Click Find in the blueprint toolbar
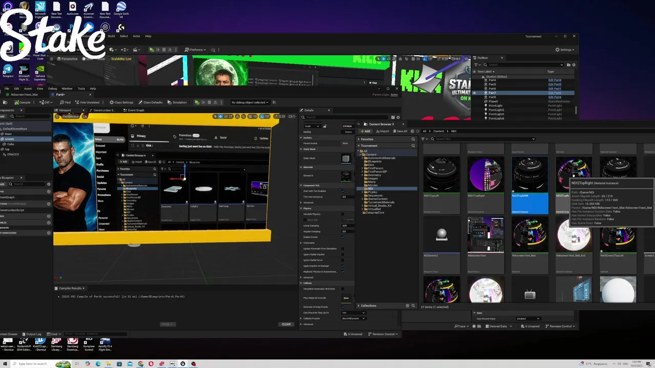This screenshot has width=655, height=368. 65,102
